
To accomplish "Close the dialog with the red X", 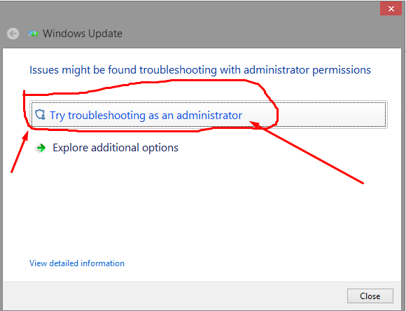I will pos(391,8).
